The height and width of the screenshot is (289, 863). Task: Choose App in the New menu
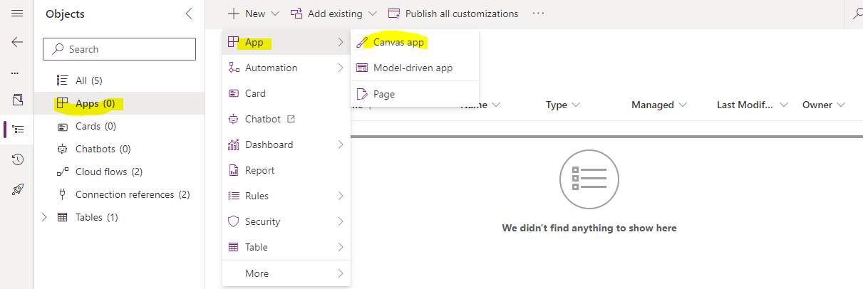pyautogui.click(x=286, y=42)
